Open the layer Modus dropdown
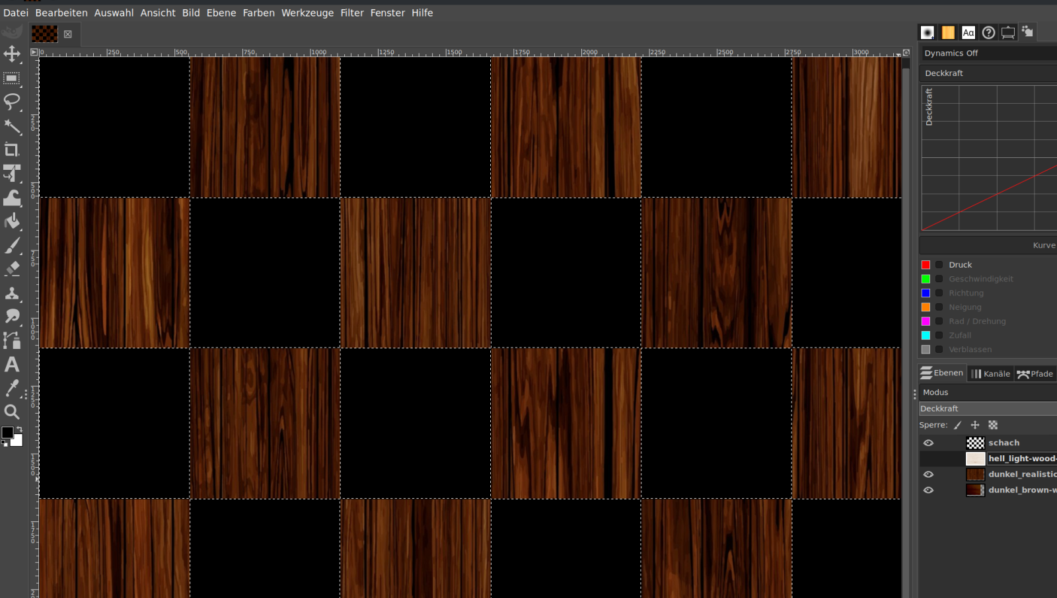This screenshot has height=598, width=1057. click(x=988, y=392)
